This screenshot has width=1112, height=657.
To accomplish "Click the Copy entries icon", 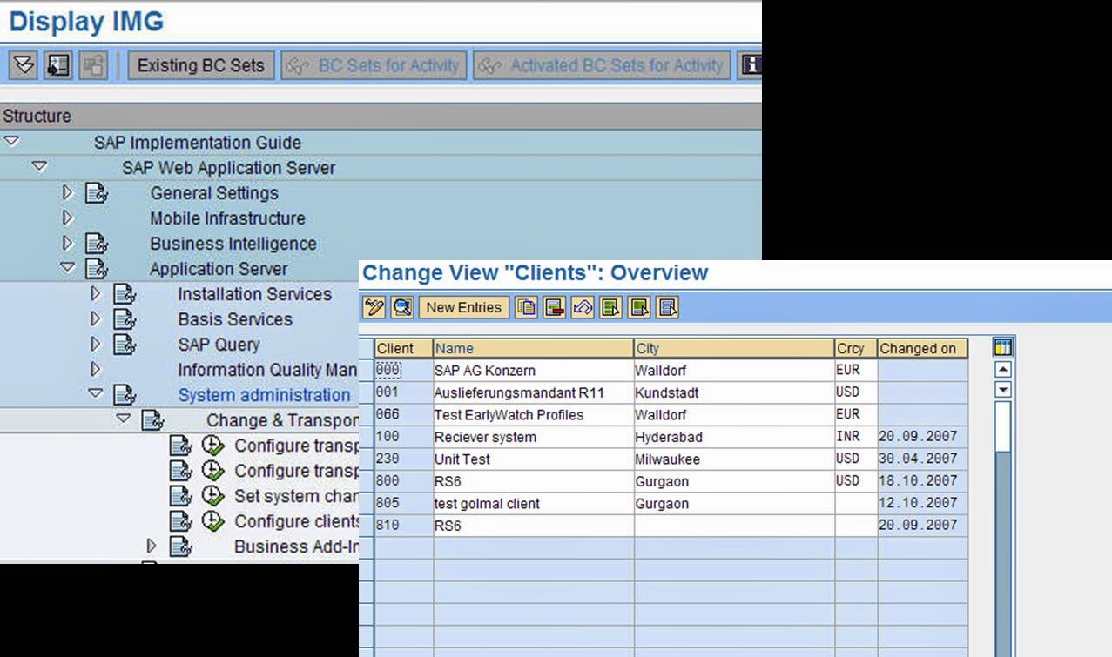I will pyautogui.click(x=526, y=306).
